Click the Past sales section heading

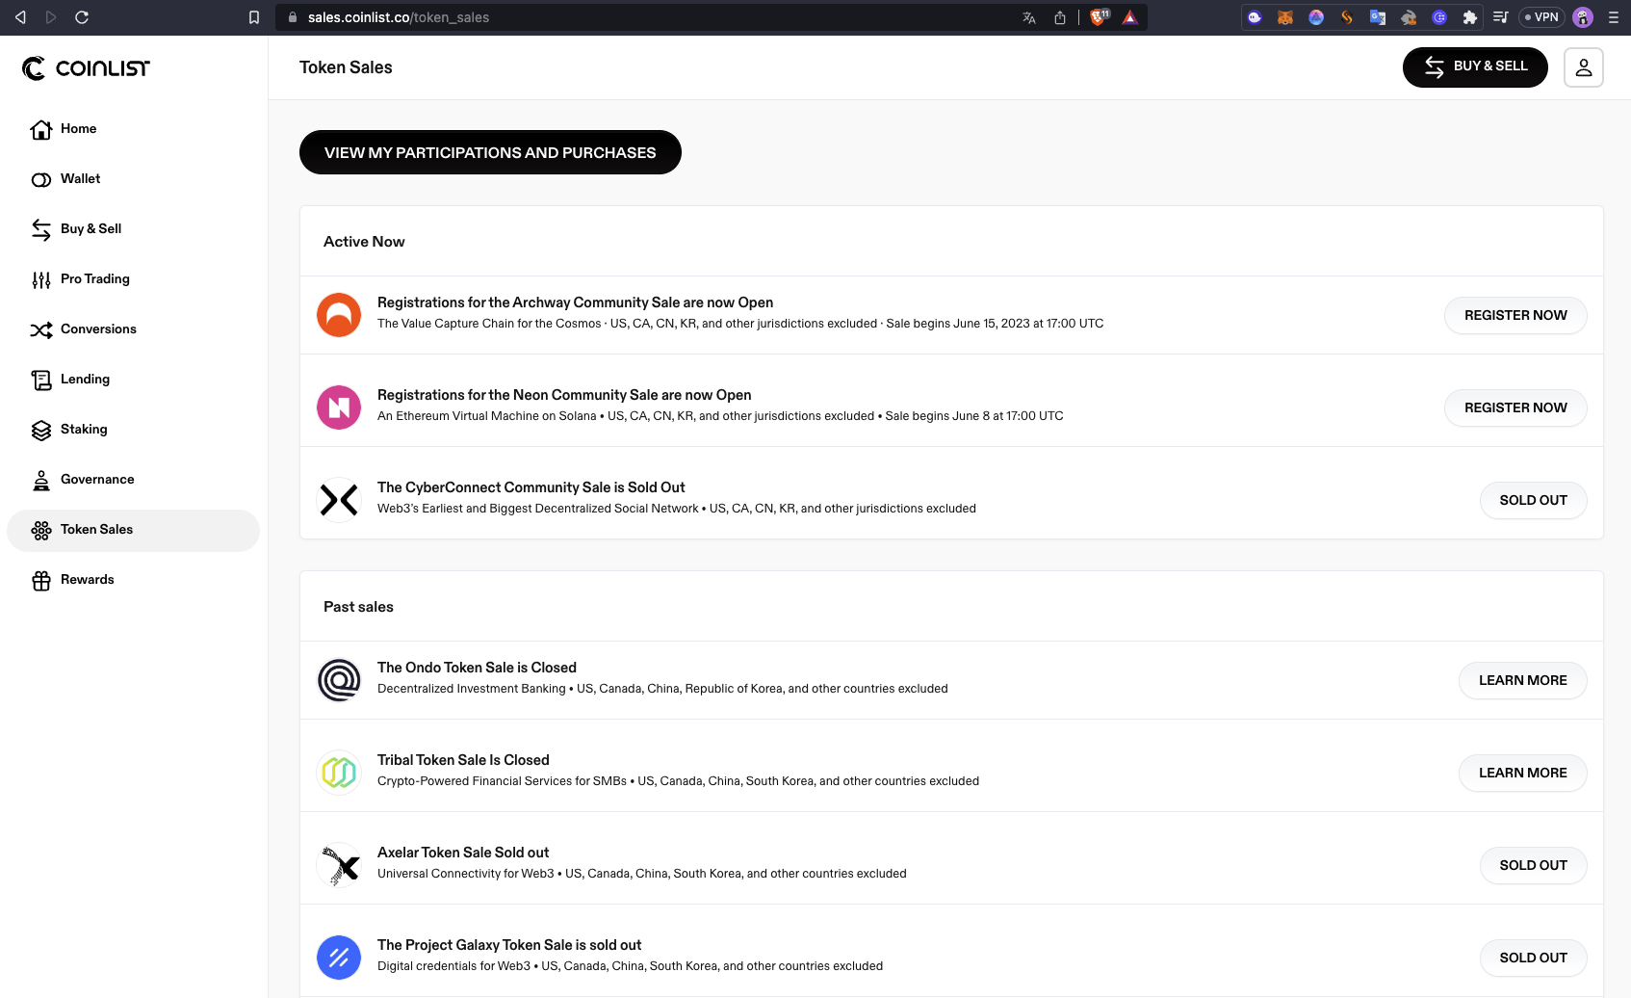(x=358, y=607)
